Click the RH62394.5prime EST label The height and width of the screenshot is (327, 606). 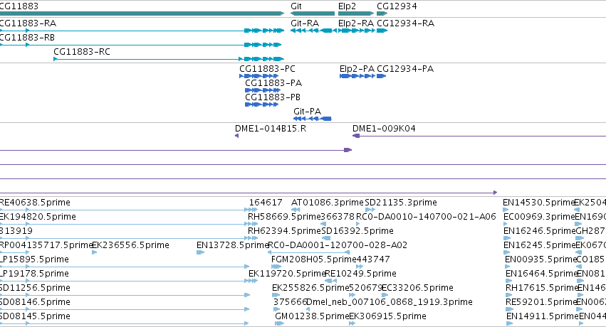284,231
